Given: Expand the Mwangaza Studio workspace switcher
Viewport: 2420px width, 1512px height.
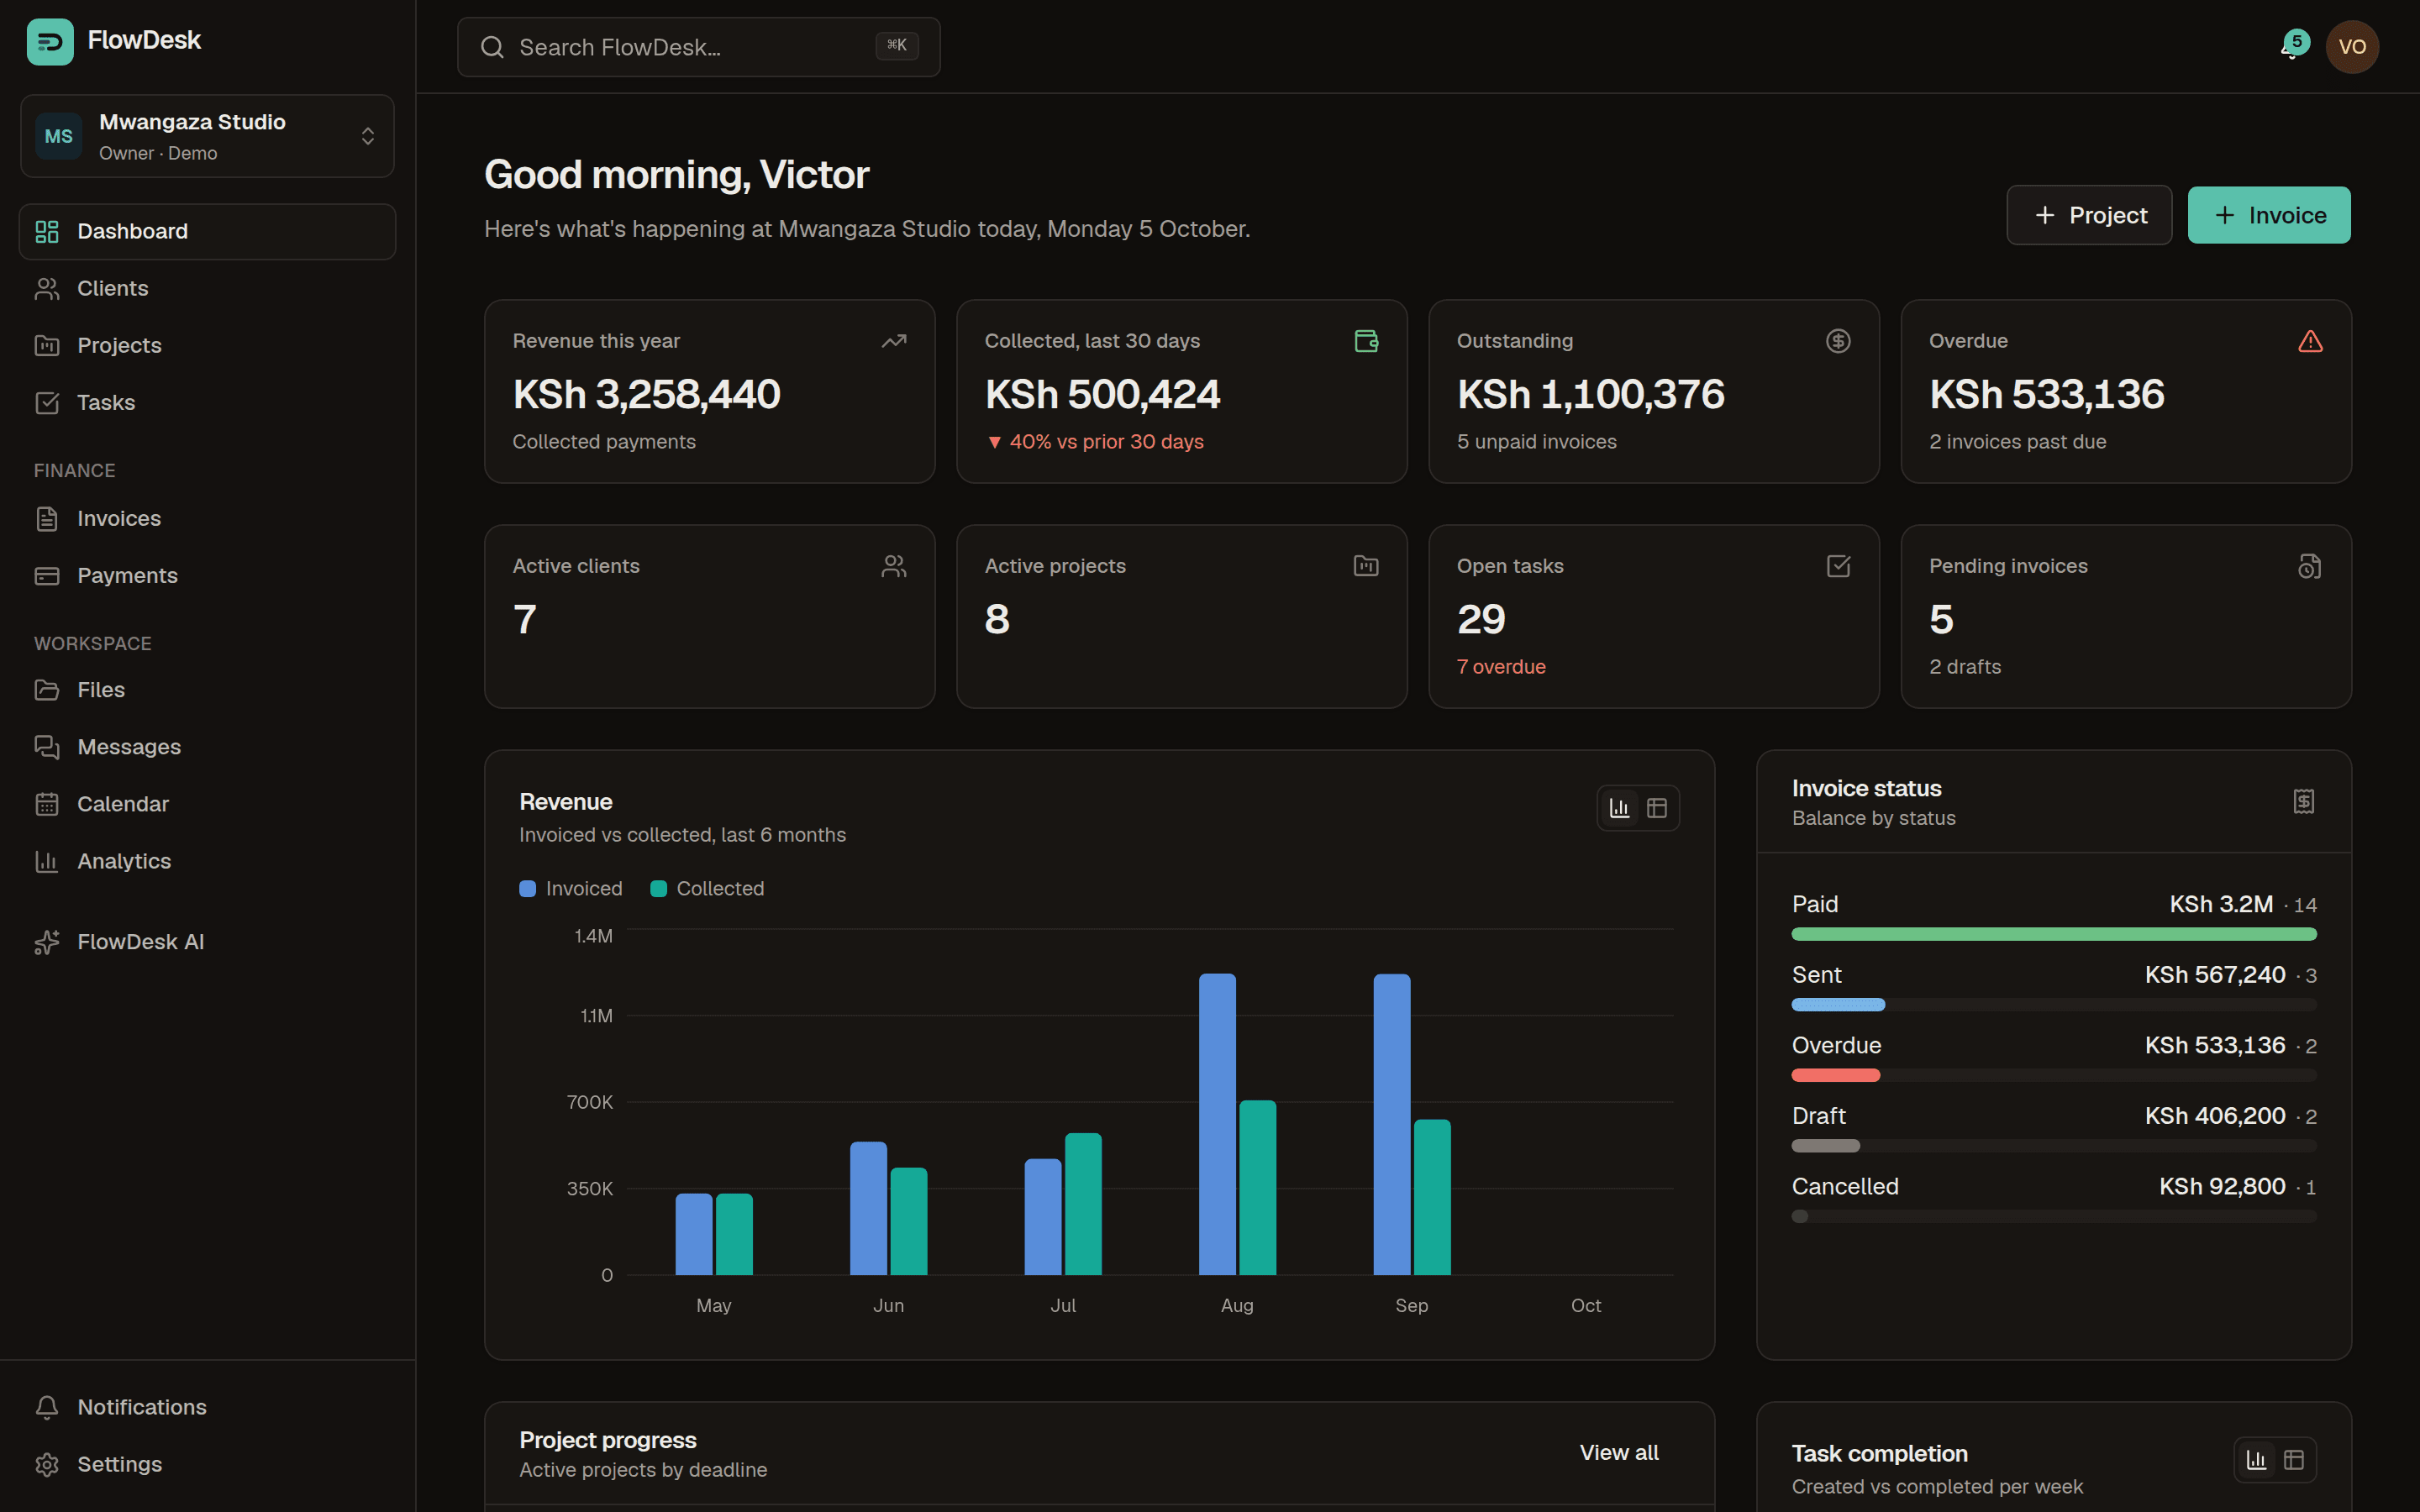Looking at the screenshot, I should point(208,136).
